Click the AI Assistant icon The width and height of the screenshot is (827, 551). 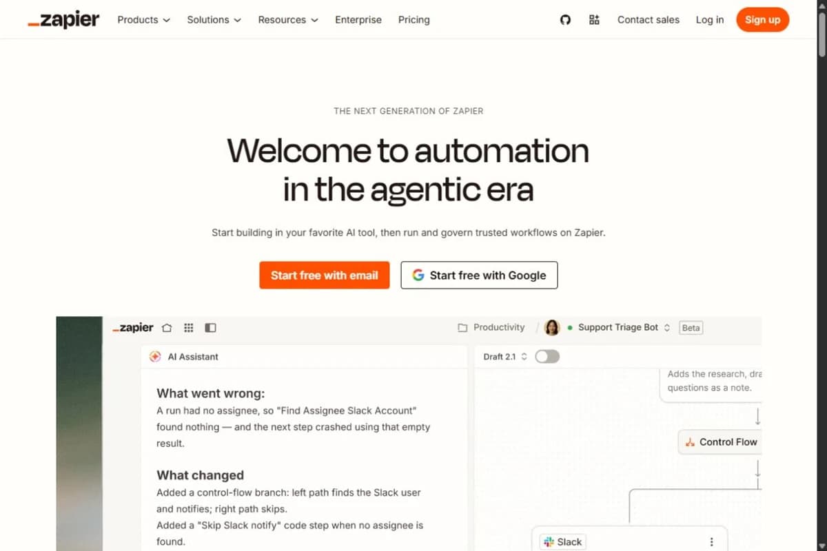(x=155, y=357)
